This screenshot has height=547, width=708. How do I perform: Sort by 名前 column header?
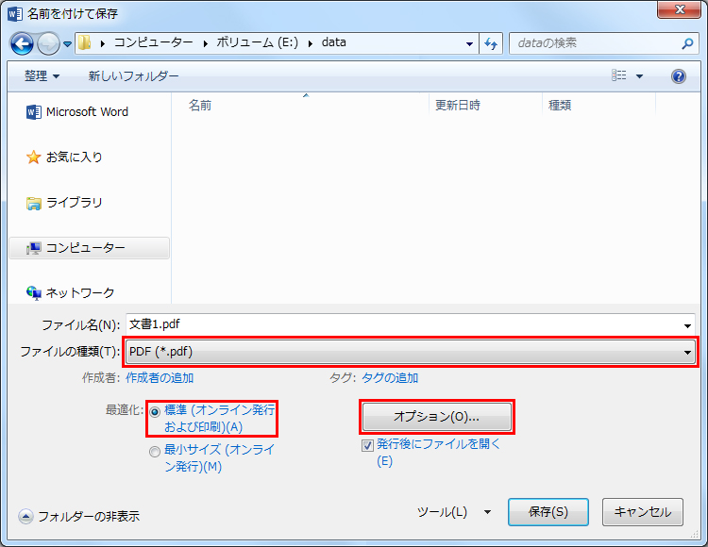(x=200, y=105)
